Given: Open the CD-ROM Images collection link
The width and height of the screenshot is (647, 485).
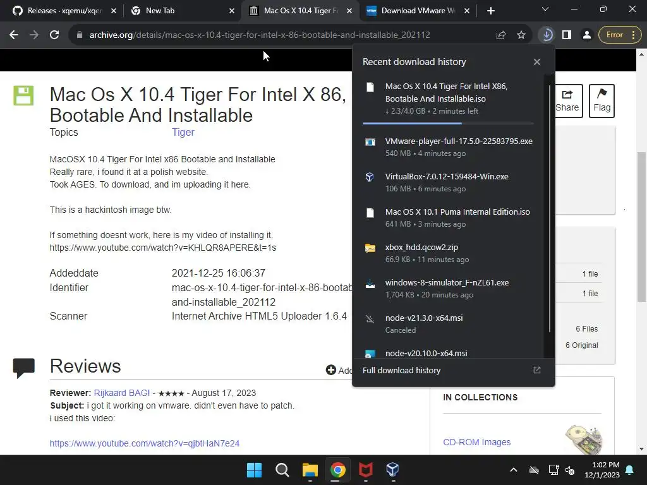Looking at the screenshot, I should (476, 442).
